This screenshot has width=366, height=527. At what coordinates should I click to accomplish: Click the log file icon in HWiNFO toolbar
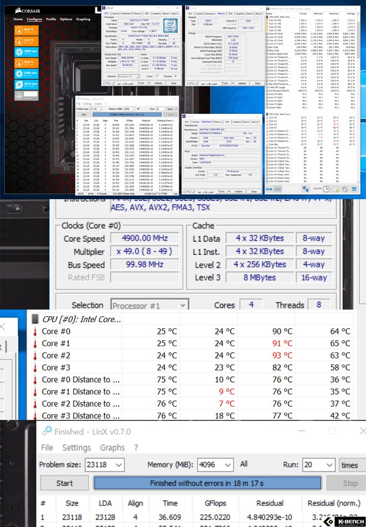coord(335,189)
